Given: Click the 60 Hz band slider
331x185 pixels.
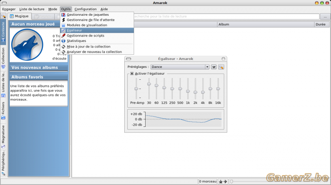Looking at the screenshot, I should pos(157,89).
